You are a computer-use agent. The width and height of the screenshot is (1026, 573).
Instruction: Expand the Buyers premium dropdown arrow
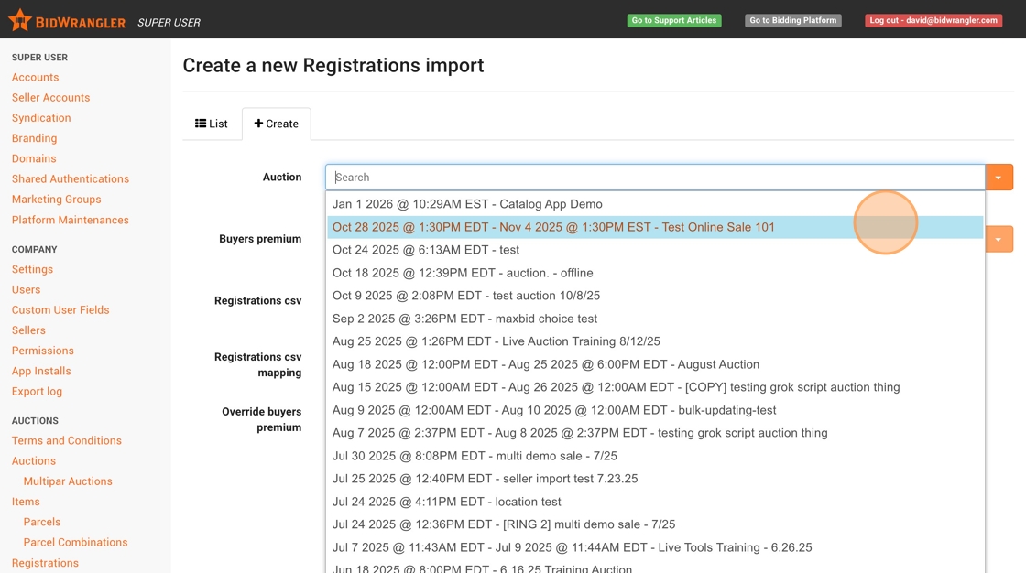coord(999,240)
